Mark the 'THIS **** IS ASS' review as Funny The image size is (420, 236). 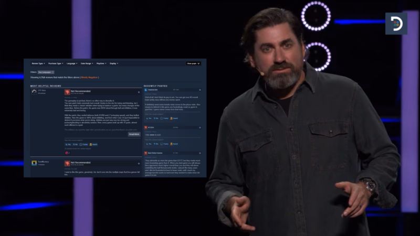pyautogui.click(x=164, y=144)
